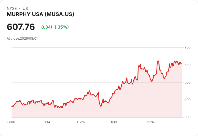Click the 05/26 x-axis date label
The image size is (198, 136).
tap(150, 122)
